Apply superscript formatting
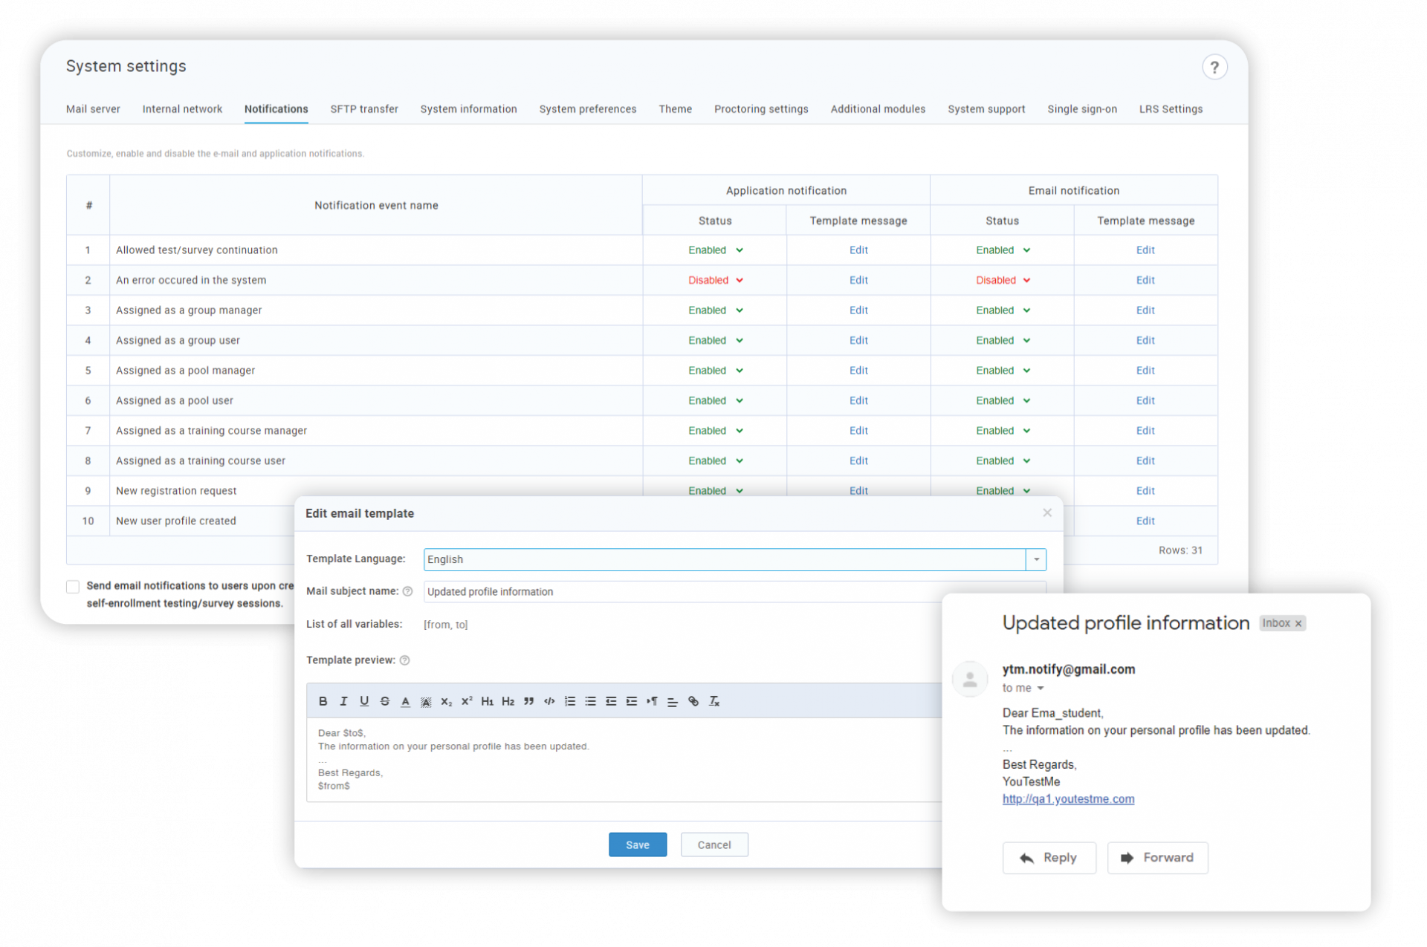1427x947 pixels. [467, 701]
